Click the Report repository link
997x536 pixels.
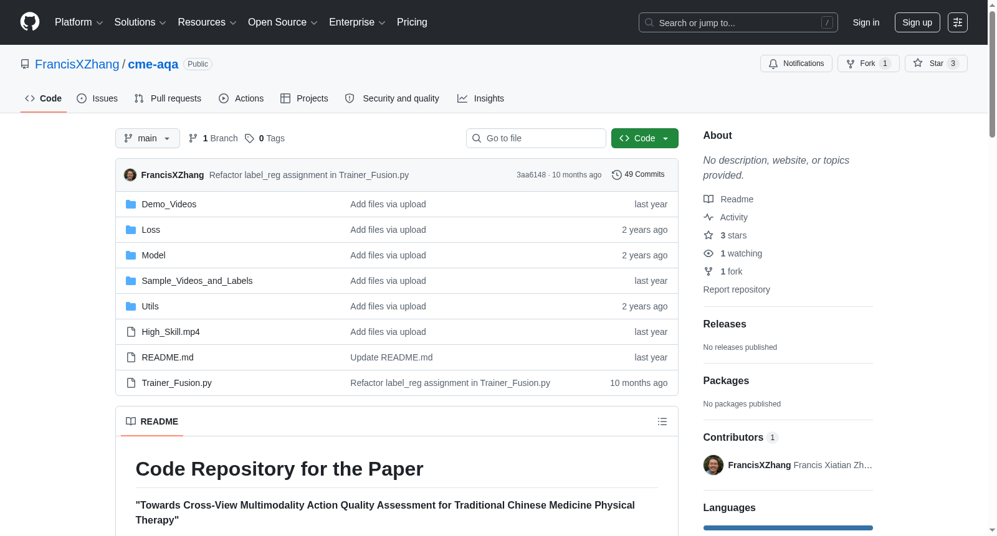click(x=737, y=289)
